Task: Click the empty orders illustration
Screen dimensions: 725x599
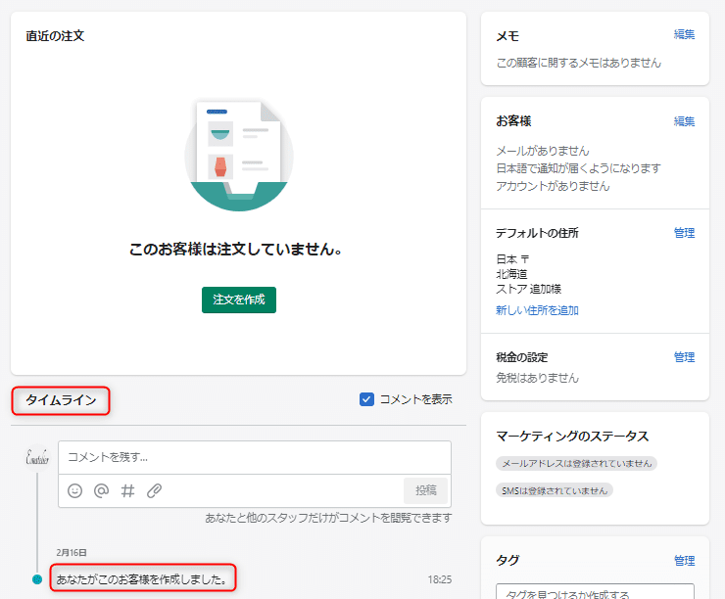Action: click(x=239, y=156)
